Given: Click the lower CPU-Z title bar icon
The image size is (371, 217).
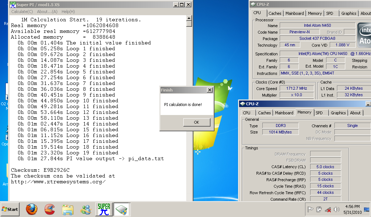Looking at the screenshot, I should tap(242, 104).
